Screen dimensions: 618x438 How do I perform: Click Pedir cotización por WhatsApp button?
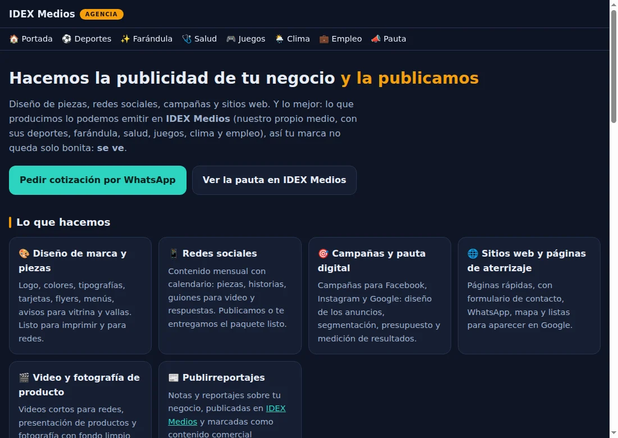98,180
